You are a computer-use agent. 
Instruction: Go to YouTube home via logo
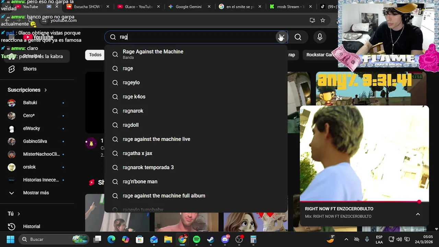coord(38,37)
